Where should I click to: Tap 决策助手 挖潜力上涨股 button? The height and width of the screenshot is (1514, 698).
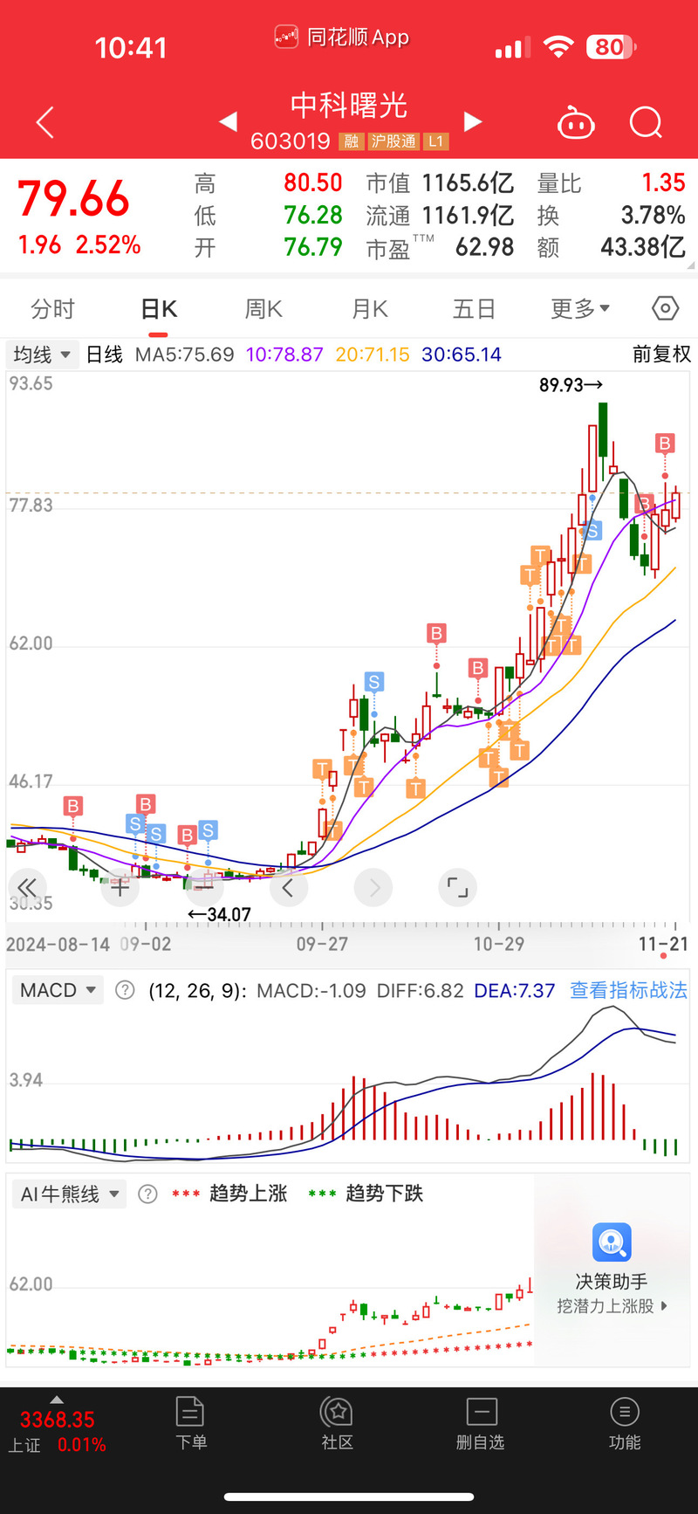612,1269
